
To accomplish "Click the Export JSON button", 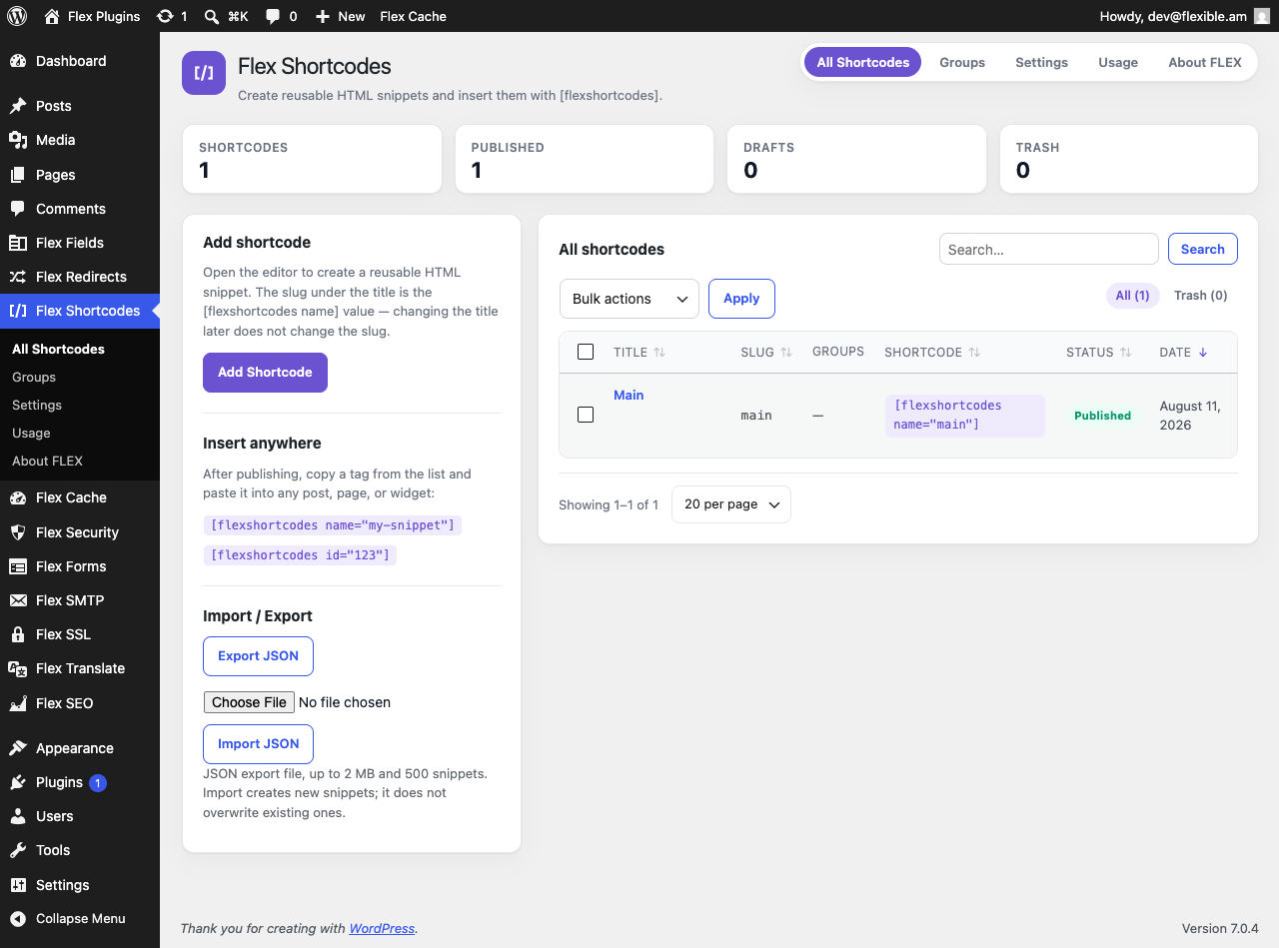I will 258,656.
